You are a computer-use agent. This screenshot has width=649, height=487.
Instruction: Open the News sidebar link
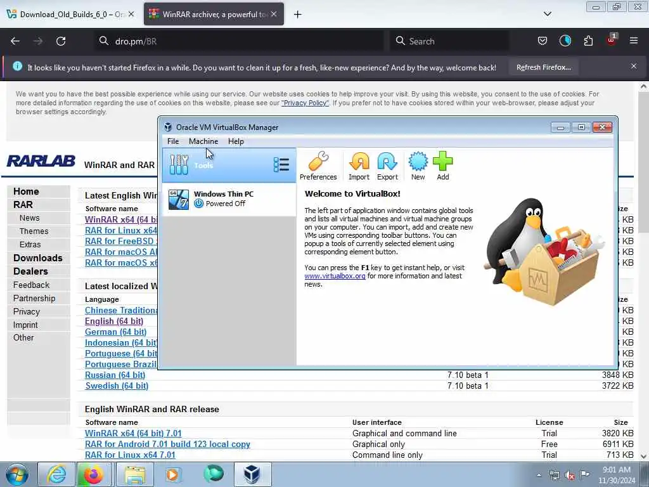[x=29, y=218]
